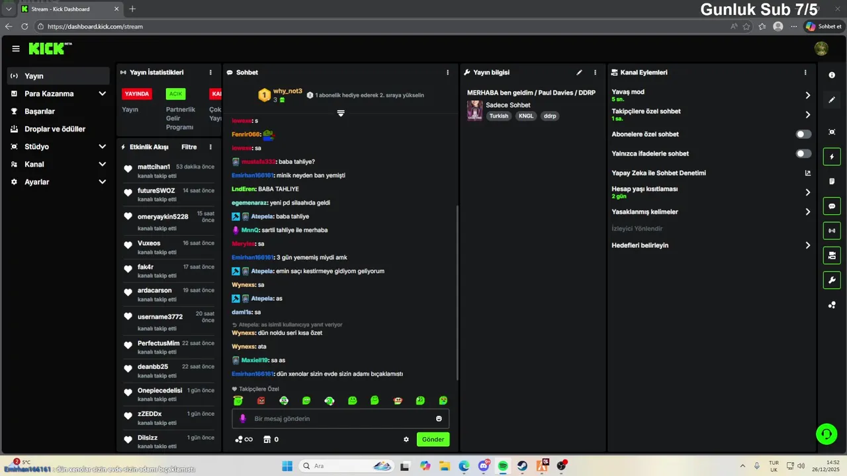The height and width of the screenshot is (476, 847).
Task: Click the angry red emote
Action: (x=261, y=401)
